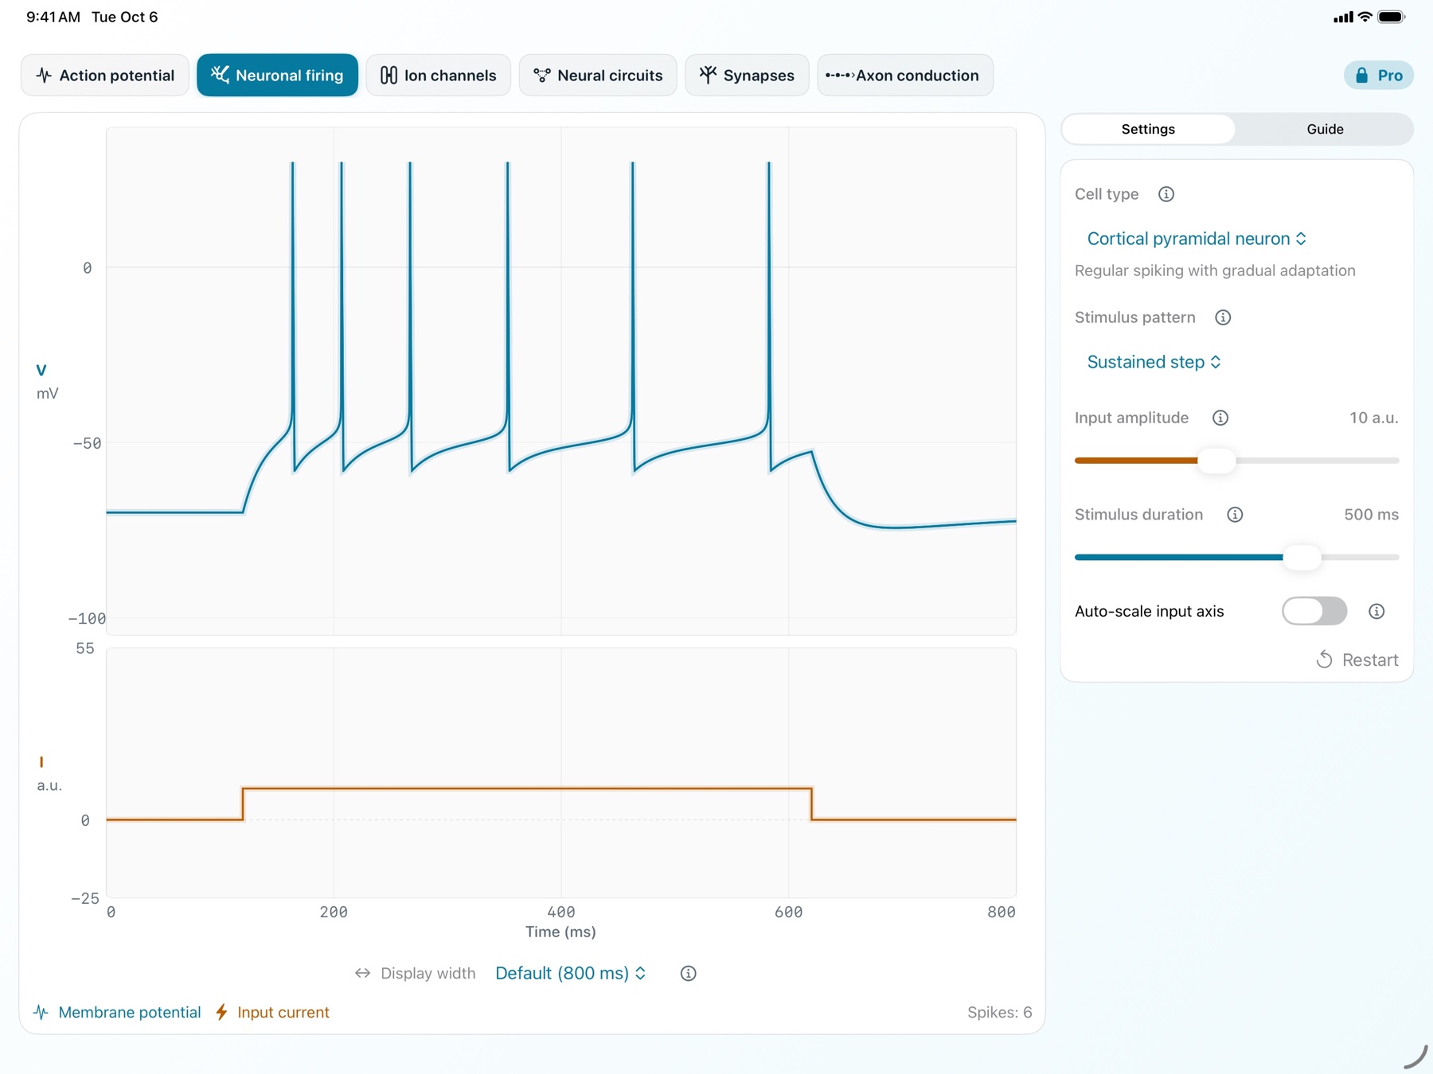Click the Display width info icon
The height and width of the screenshot is (1074, 1433).
689,973
